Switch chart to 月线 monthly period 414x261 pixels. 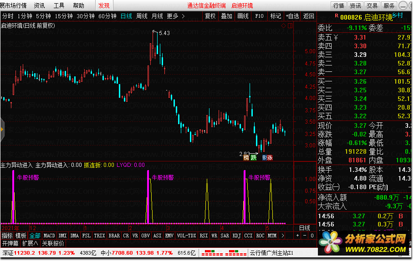tap(157, 16)
